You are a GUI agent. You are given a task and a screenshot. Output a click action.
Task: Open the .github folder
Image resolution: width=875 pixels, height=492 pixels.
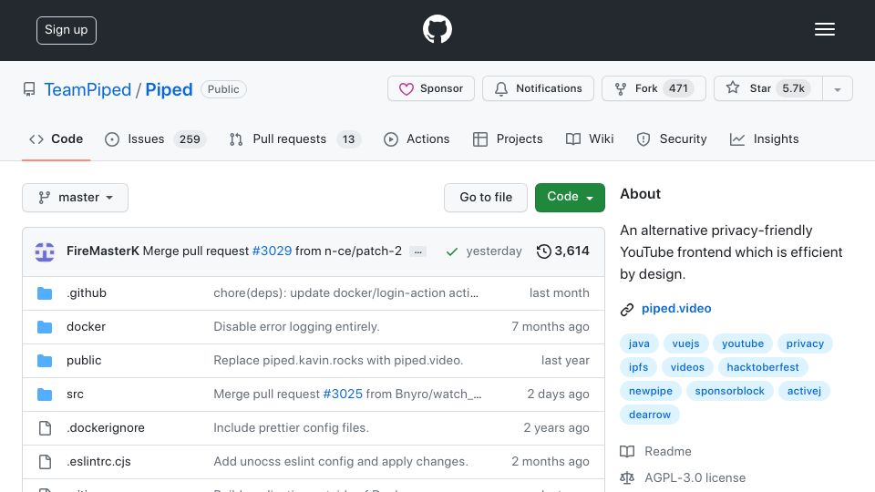87,292
